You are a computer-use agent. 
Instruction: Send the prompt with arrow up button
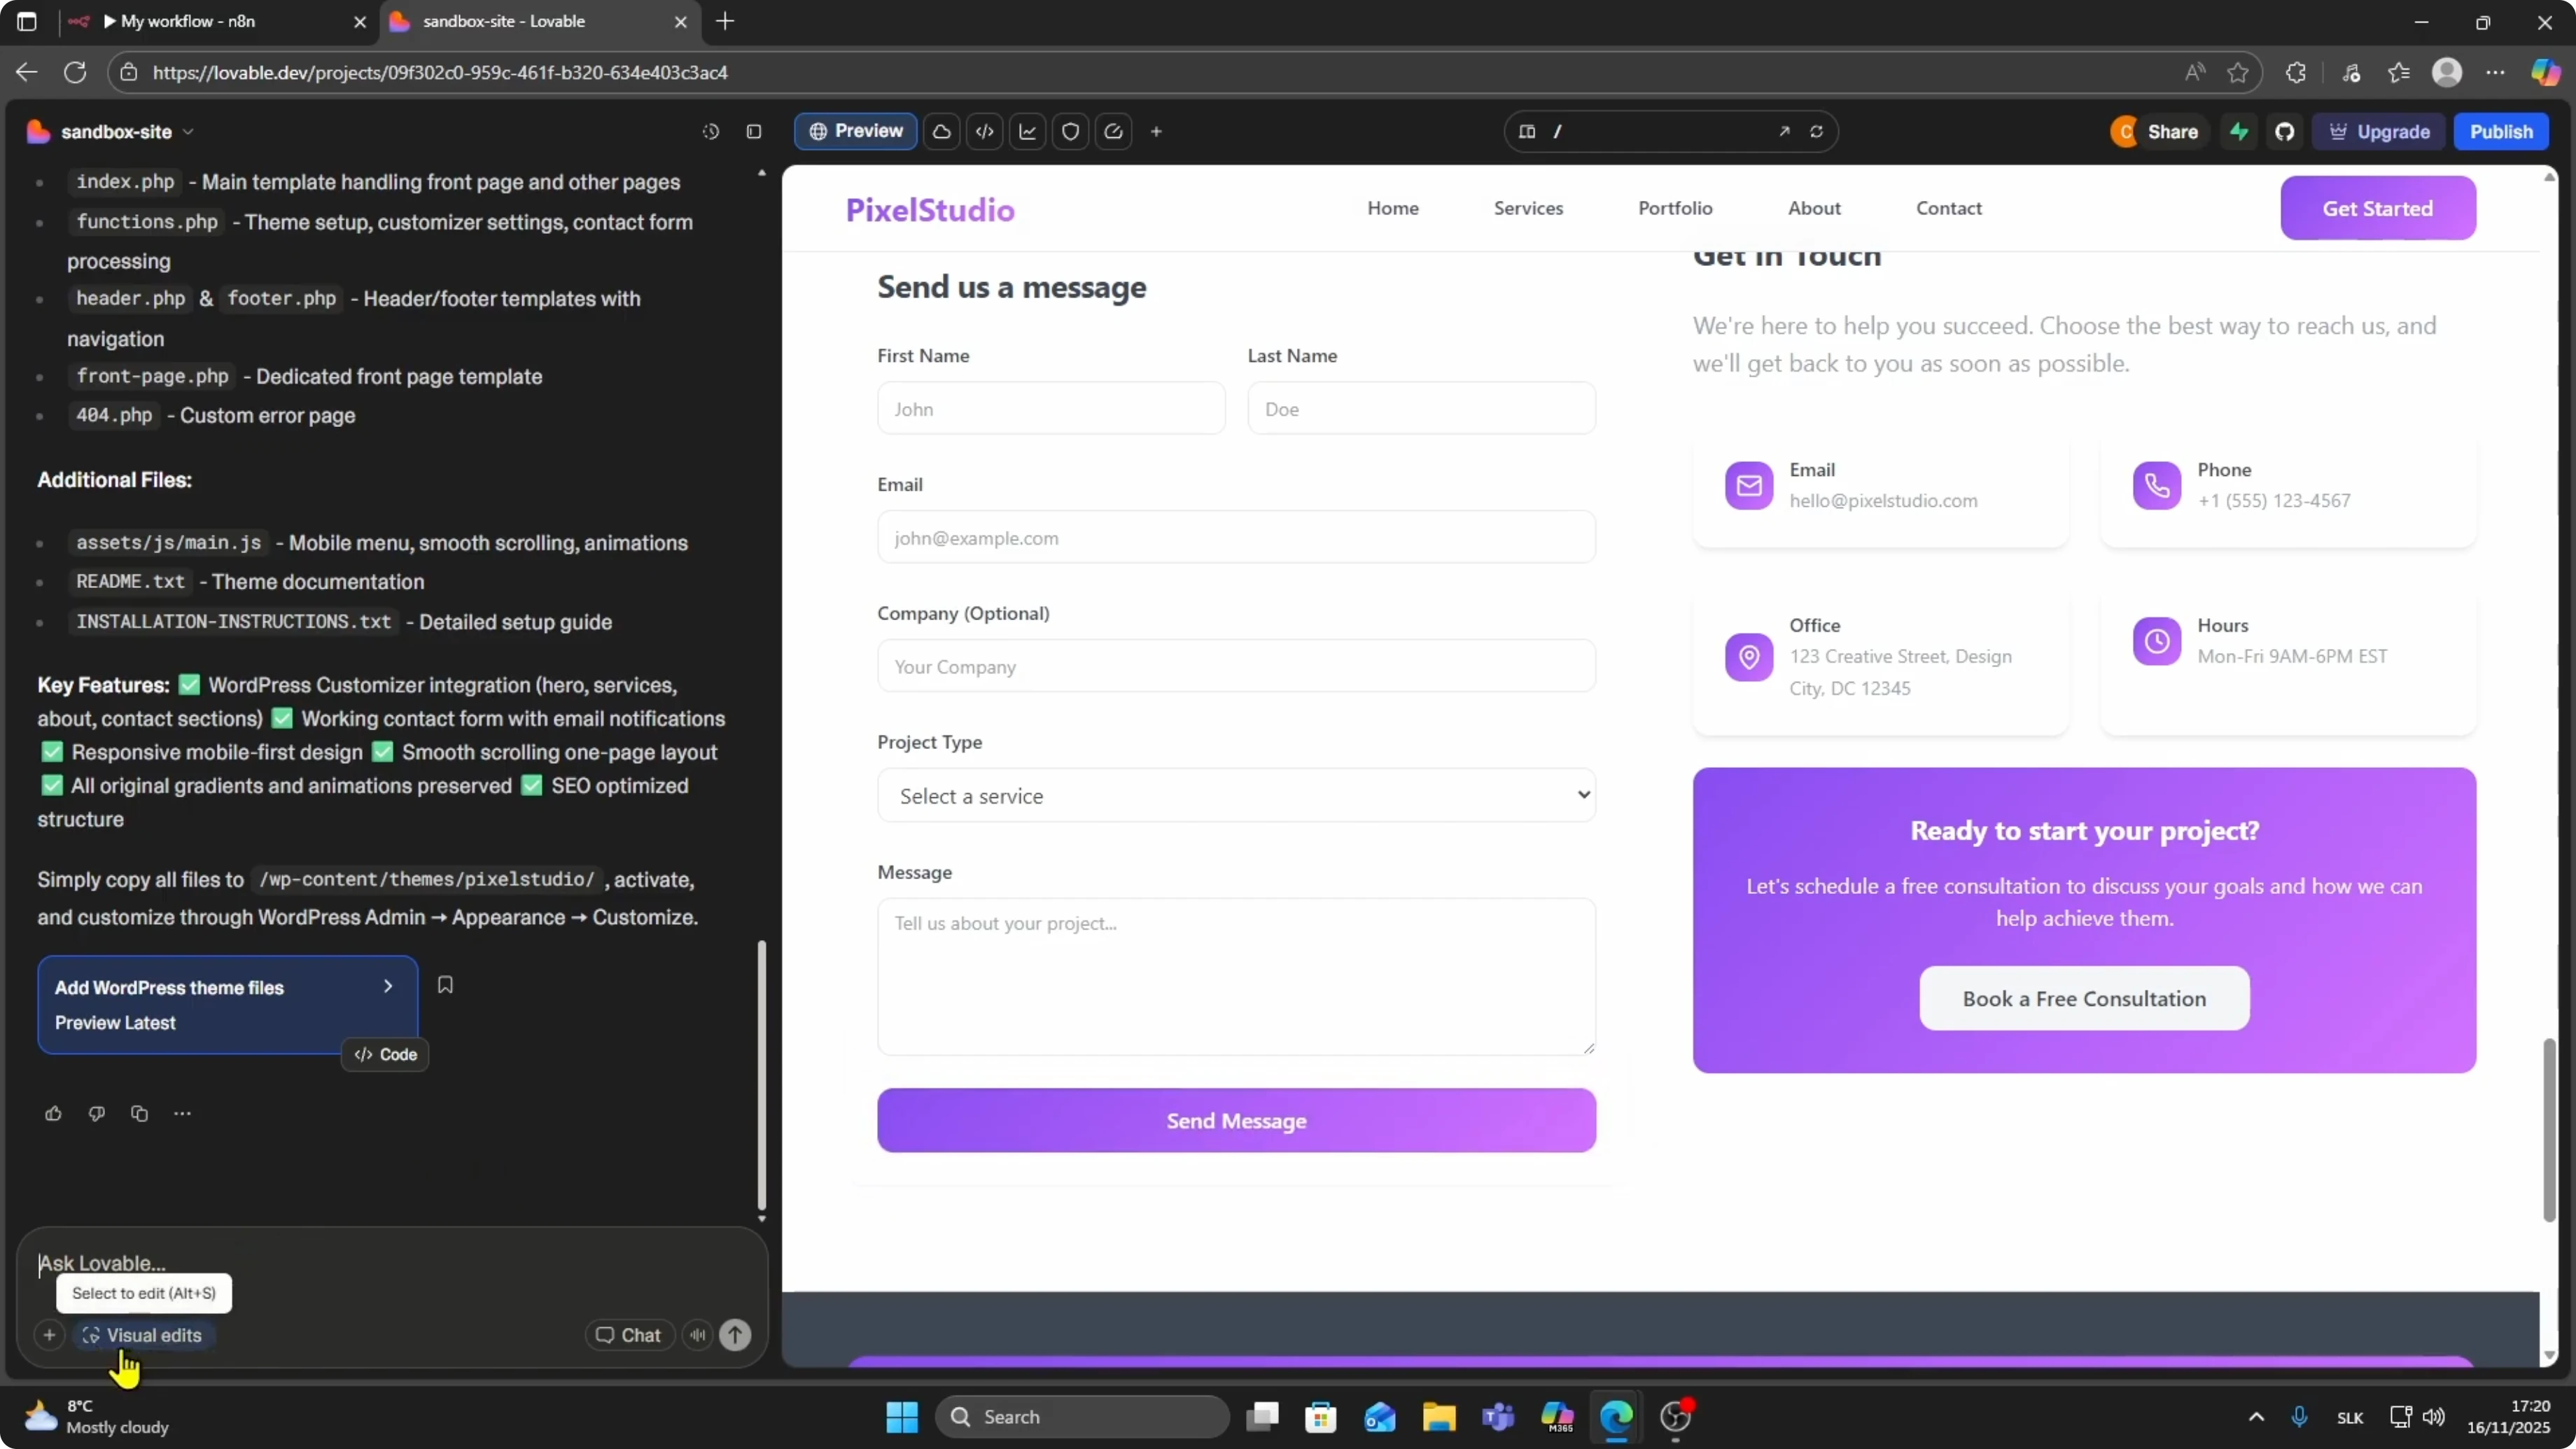point(736,1335)
